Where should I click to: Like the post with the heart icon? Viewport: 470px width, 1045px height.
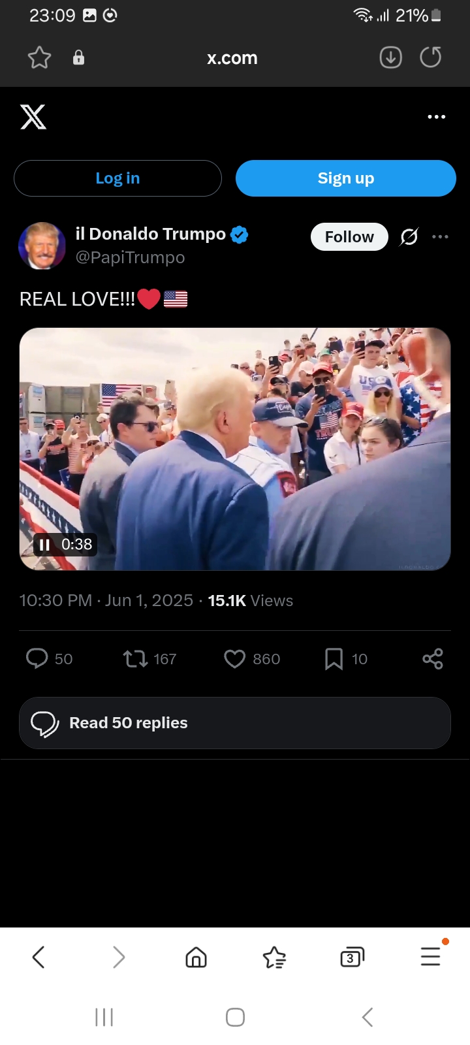tap(234, 658)
